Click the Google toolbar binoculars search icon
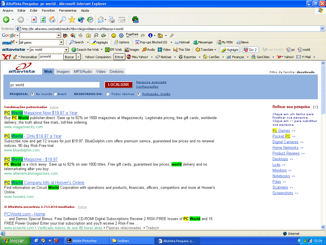 (65, 35)
